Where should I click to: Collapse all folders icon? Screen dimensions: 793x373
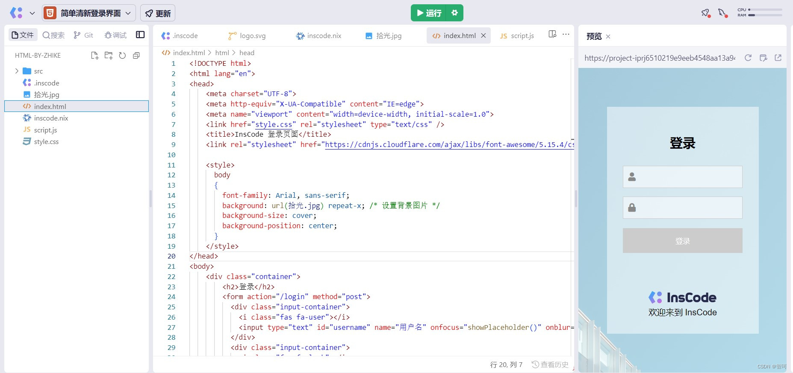136,56
